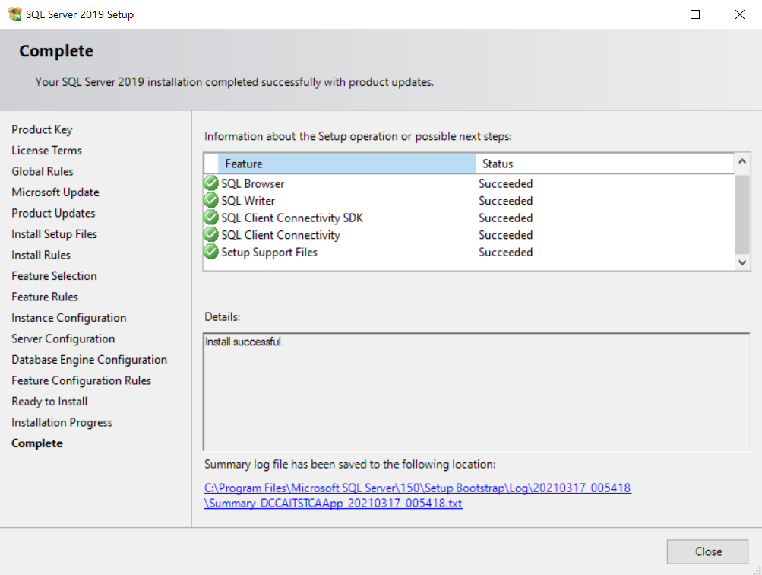This screenshot has height=575, width=762.
Task: Click inside the Details text box
Action: pos(476,392)
